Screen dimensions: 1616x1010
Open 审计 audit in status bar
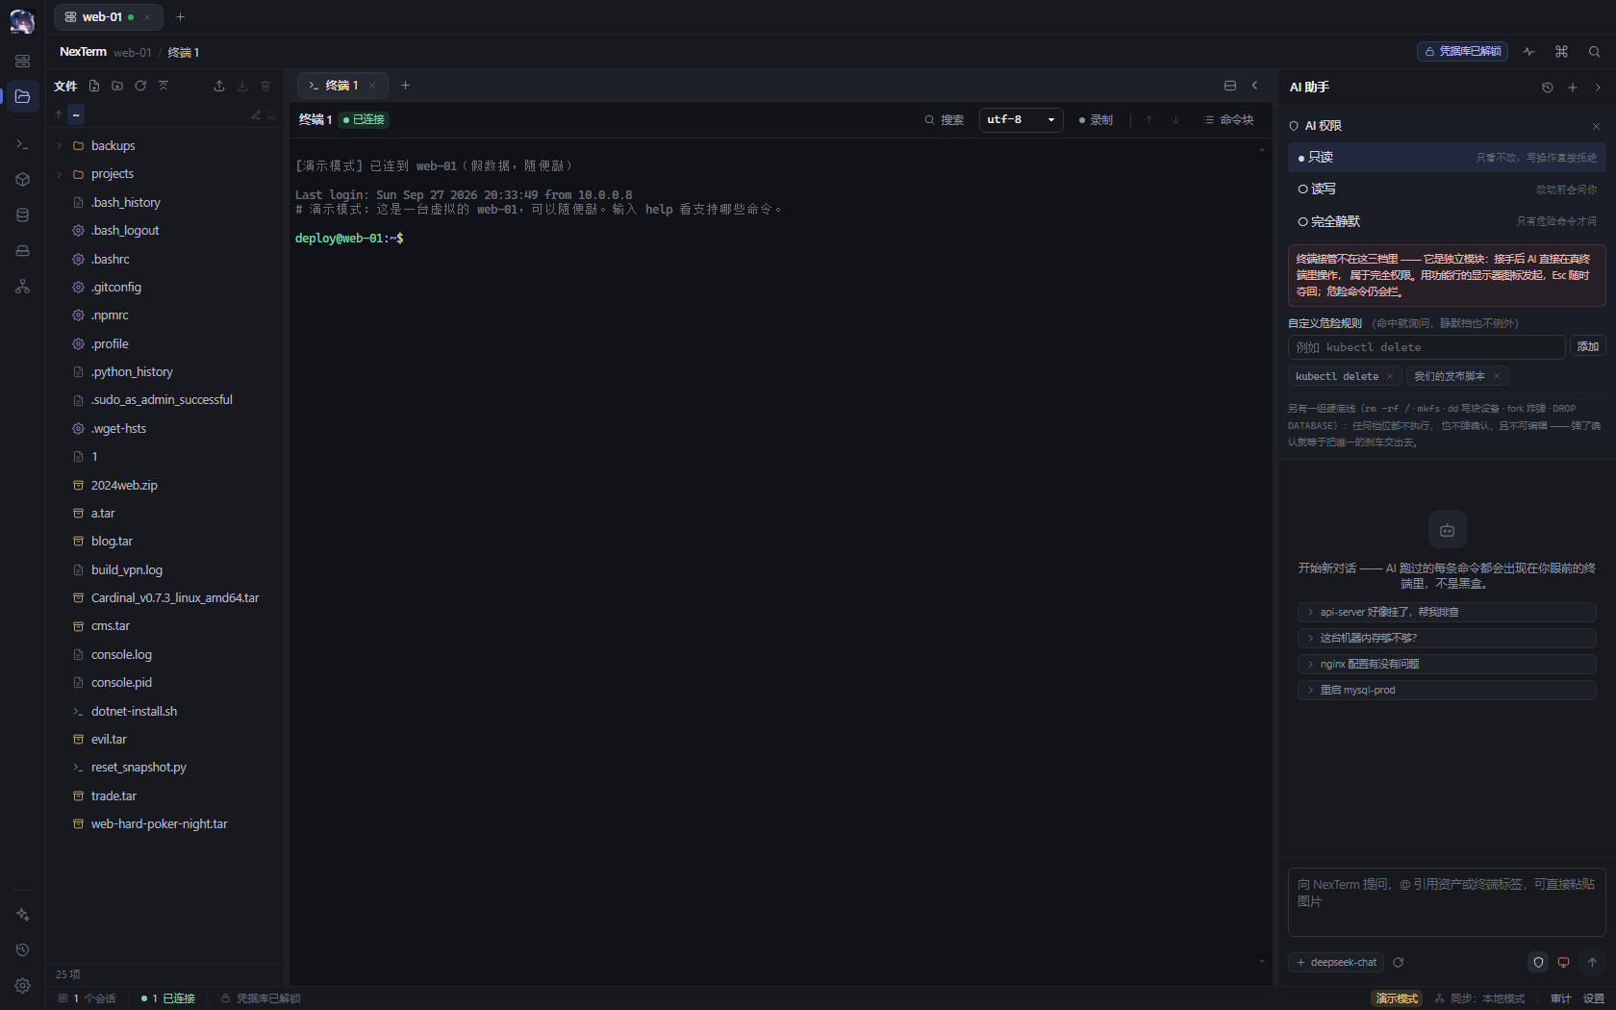click(x=1560, y=998)
